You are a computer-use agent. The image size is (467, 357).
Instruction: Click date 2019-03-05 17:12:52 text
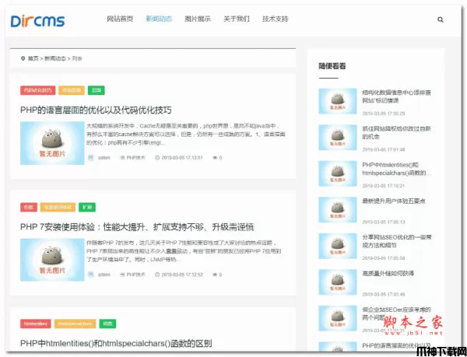point(182,275)
